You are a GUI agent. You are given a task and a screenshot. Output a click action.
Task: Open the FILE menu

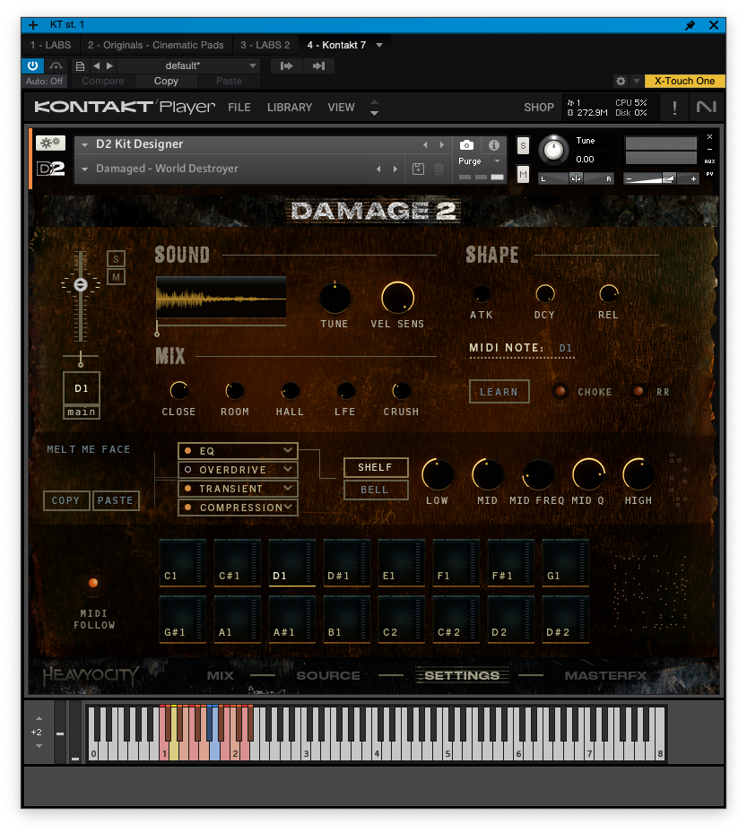tap(239, 108)
